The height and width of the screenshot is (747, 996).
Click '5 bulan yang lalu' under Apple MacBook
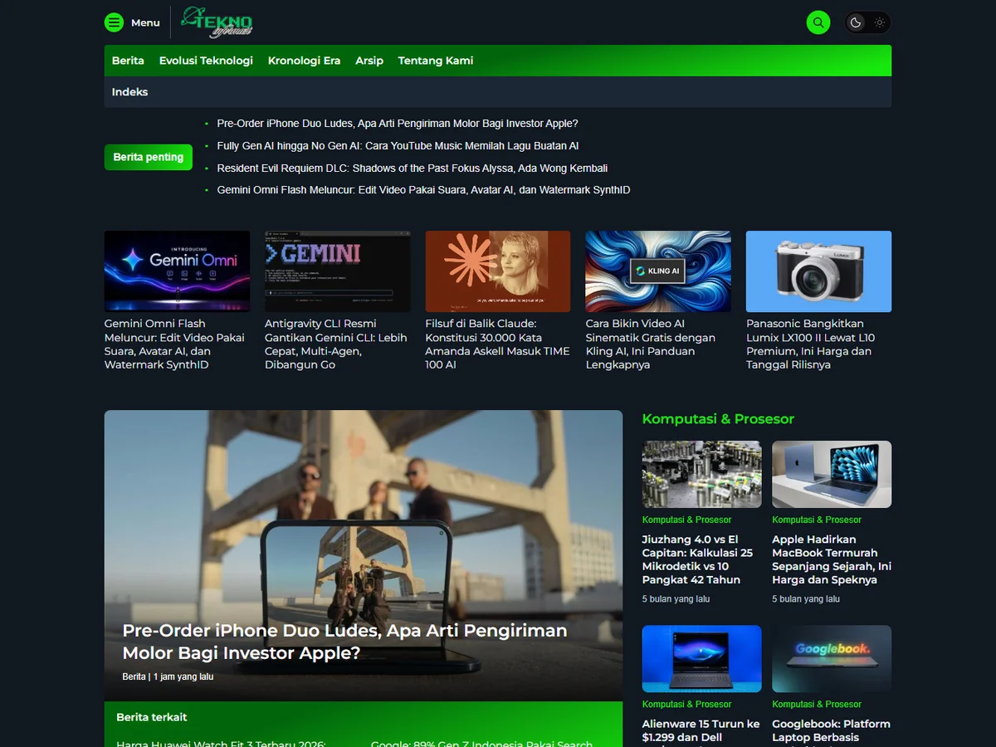[x=806, y=599]
